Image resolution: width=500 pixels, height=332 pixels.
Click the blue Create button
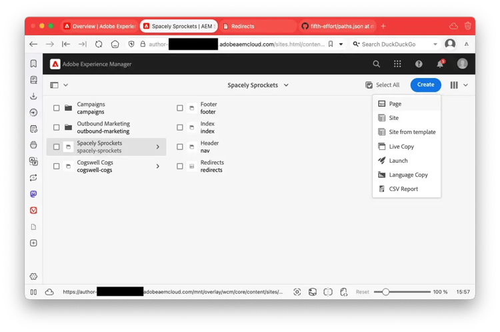click(x=426, y=85)
